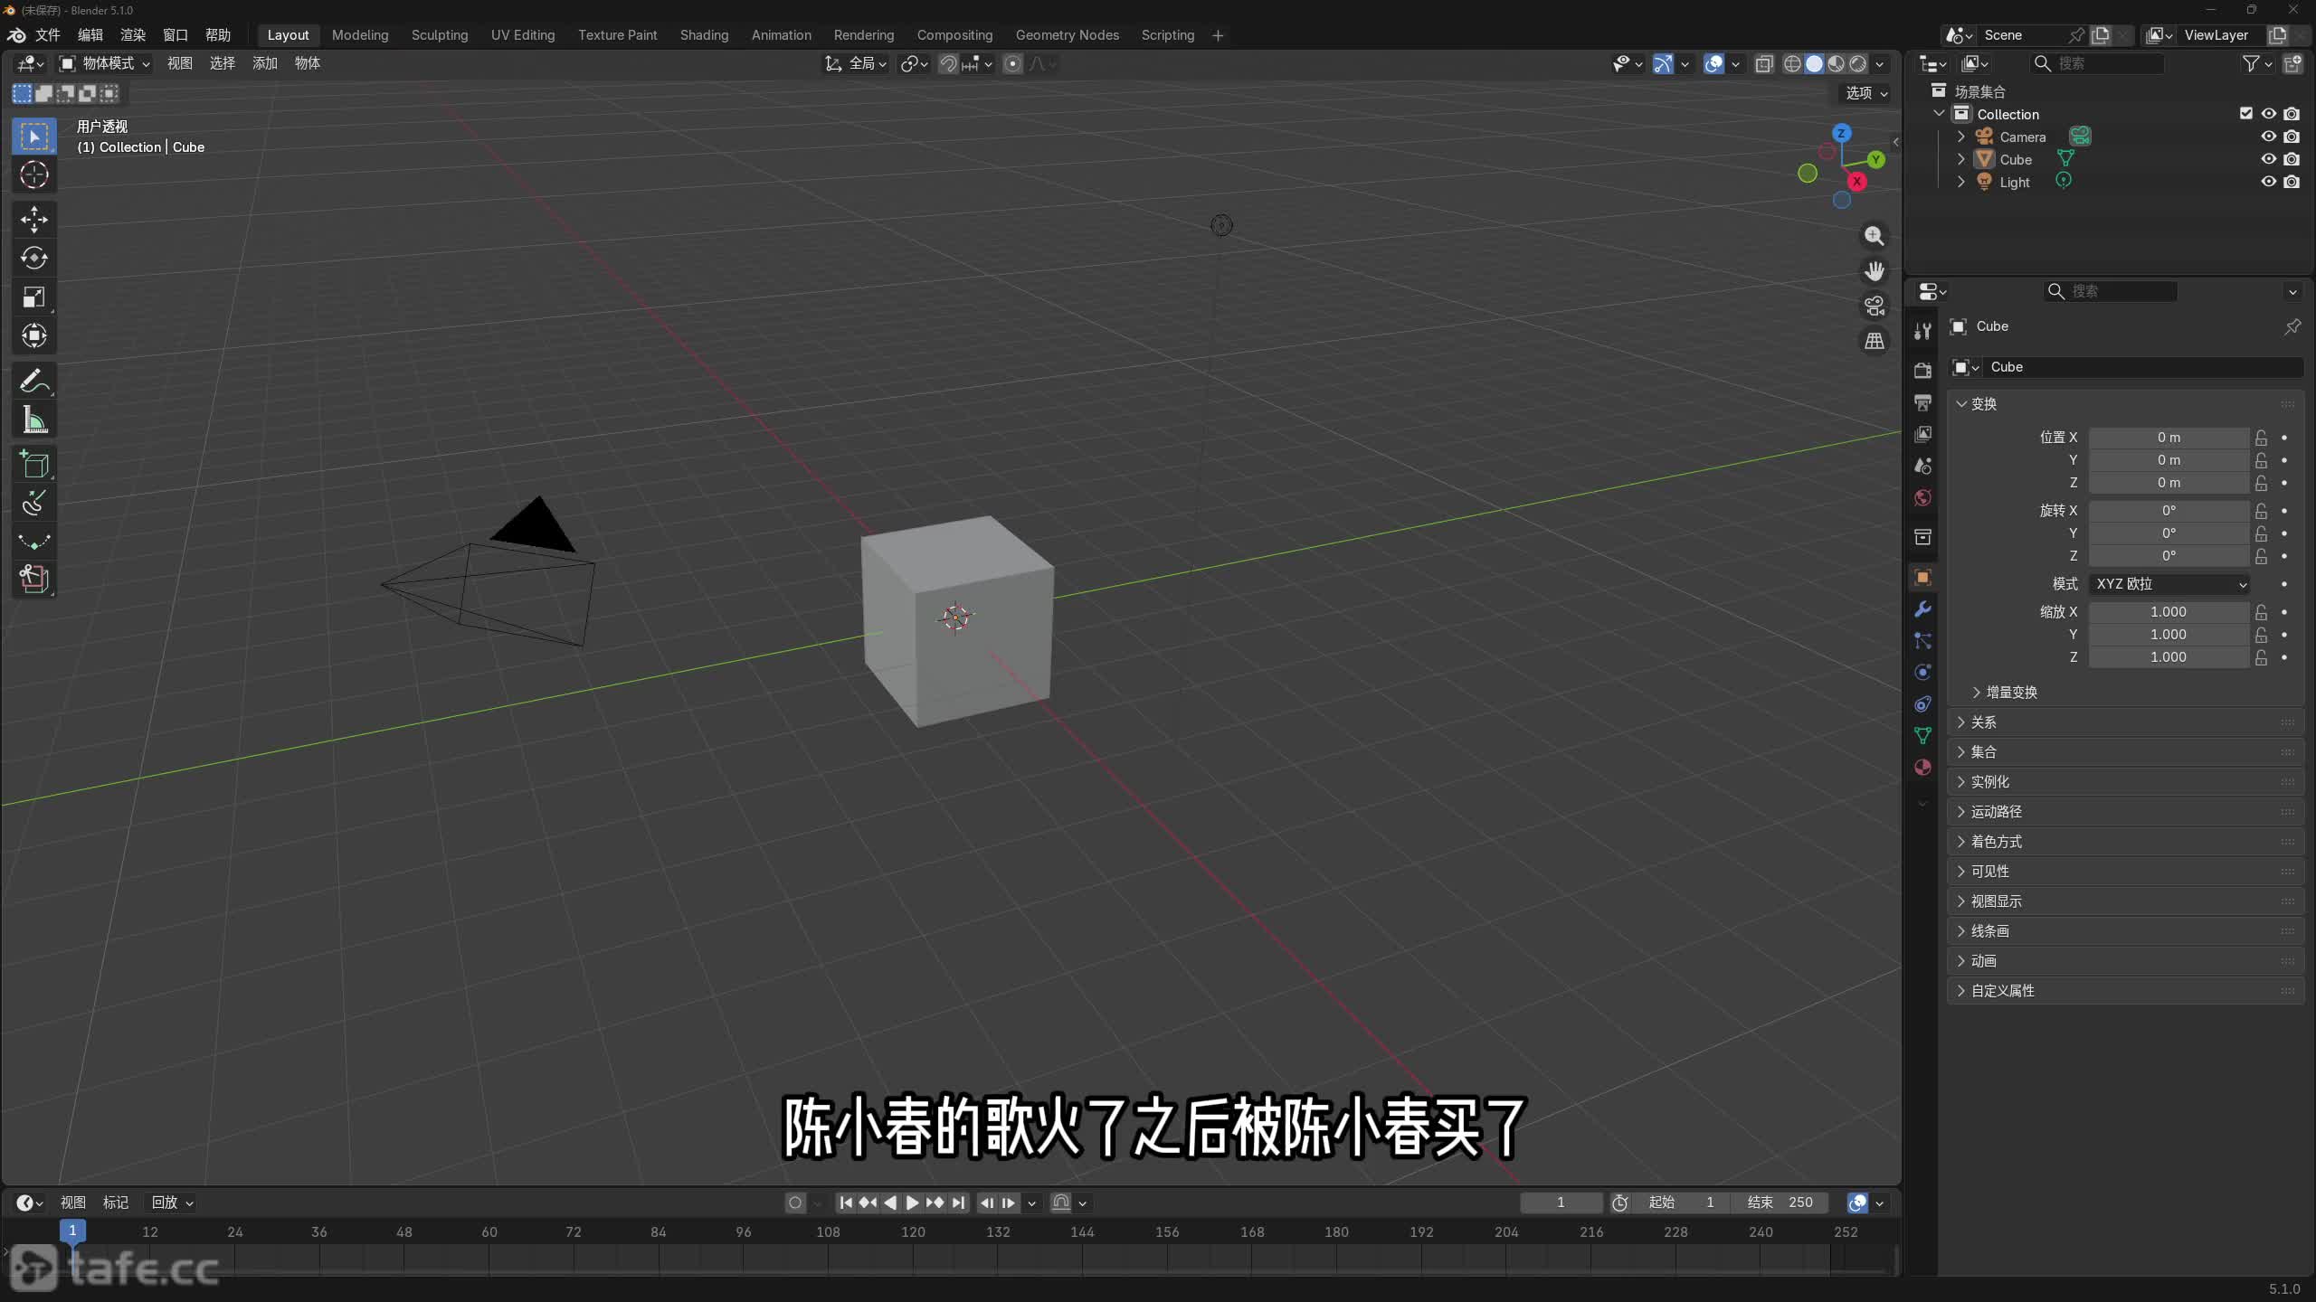This screenshot has width=2316, height=1302.
Task: Expand the Camera item in outliner
Action: coord(1960,137)
